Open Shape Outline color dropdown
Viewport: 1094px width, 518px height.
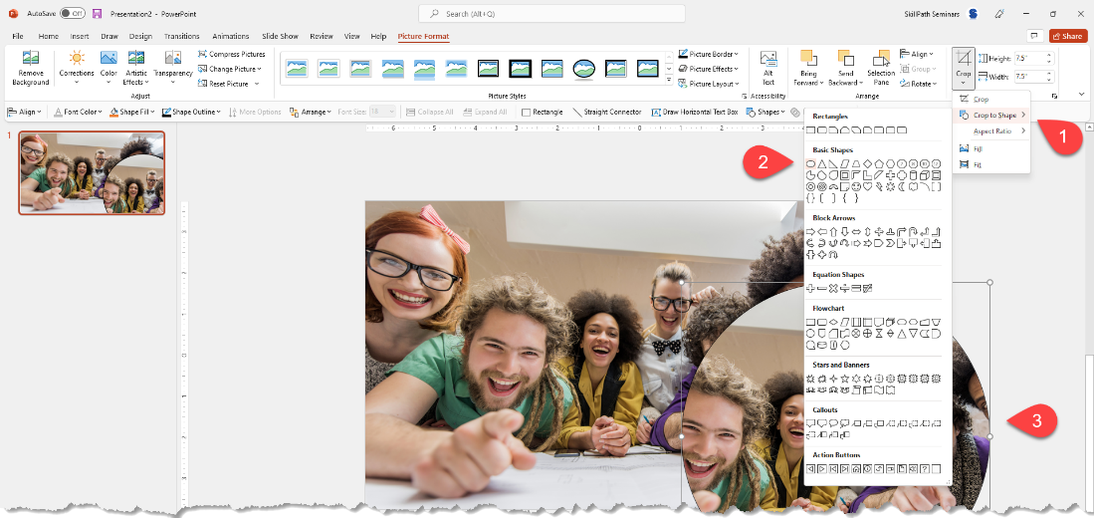[192, 112]
